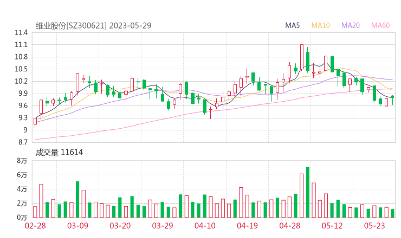Click the 04-19 date axis label

click(247, 226)
